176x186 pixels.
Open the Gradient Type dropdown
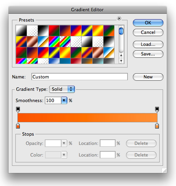coord(62,89)
